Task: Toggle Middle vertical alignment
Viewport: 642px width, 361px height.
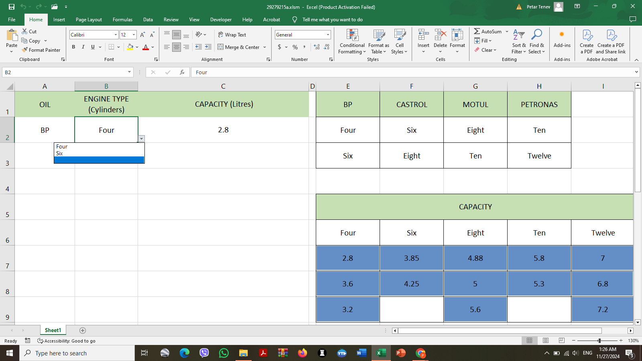Action: 177,35
